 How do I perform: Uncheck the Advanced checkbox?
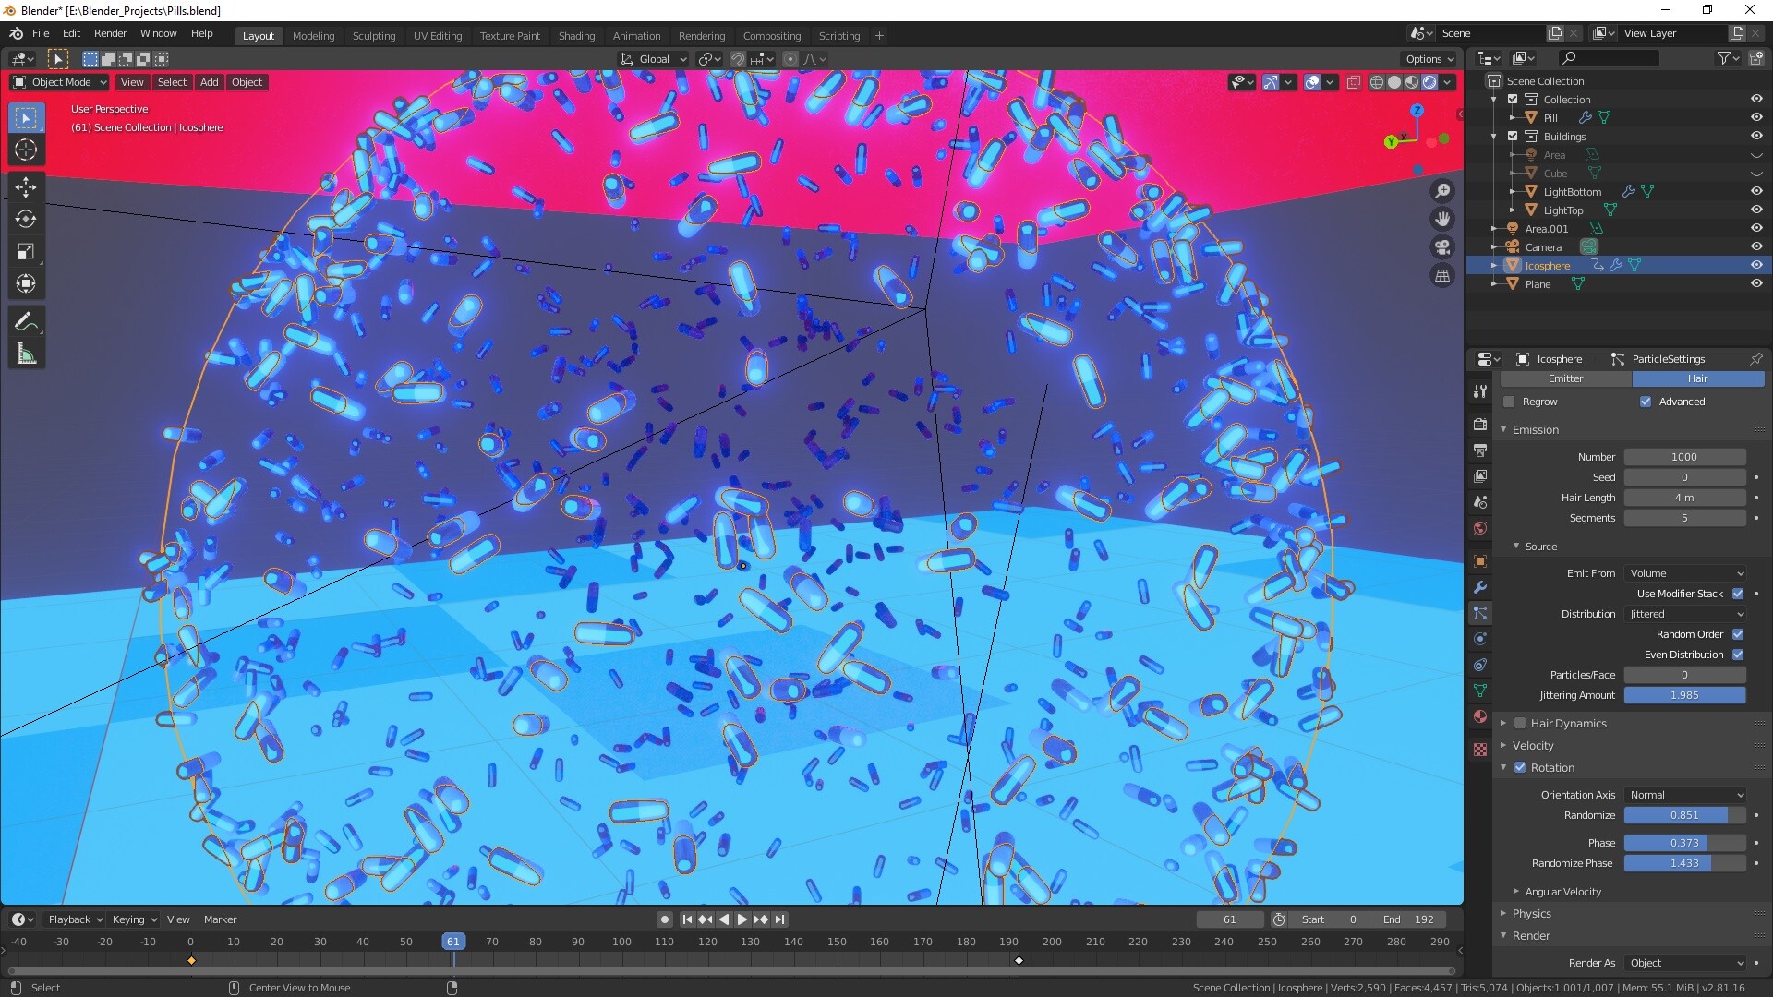[x=1646, y=402]
